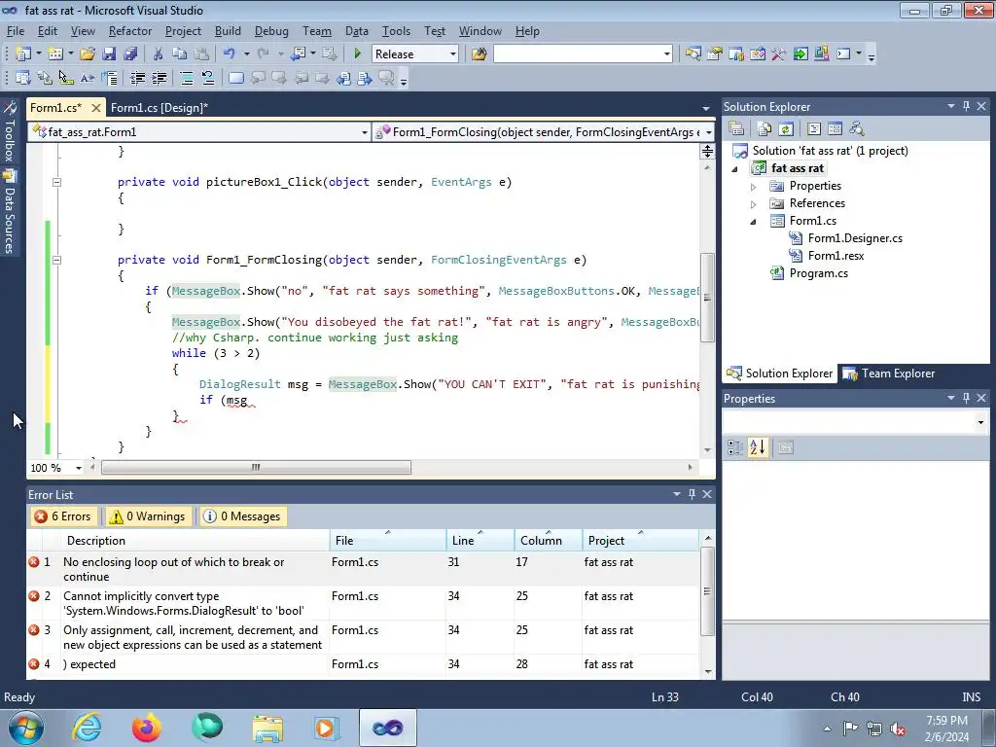Toggle Alphabetical sort in Properties panel
The height and width of the screenshot is (747, 996).
click(x=757, y=447)
